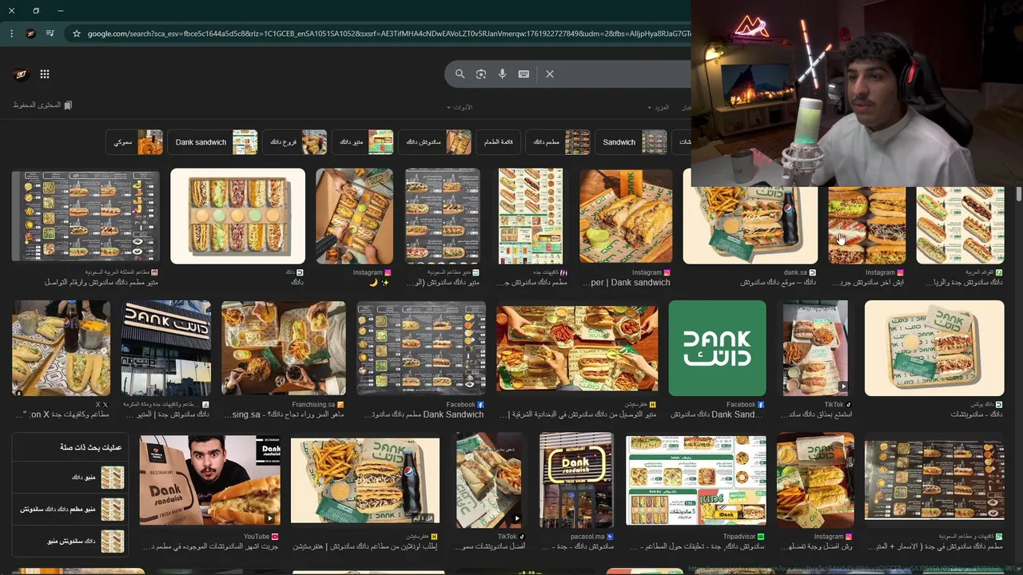This screenshot has height=575, width=1023.
Task: Click the 'pacasol.ma' source link
Action: point(591,537)
